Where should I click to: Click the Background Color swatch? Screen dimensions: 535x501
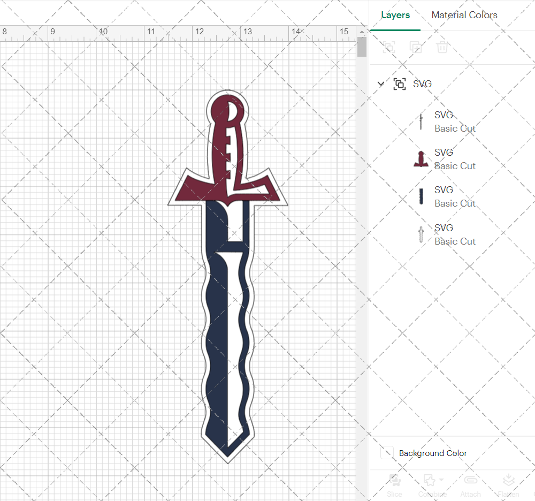coord(387,453)
